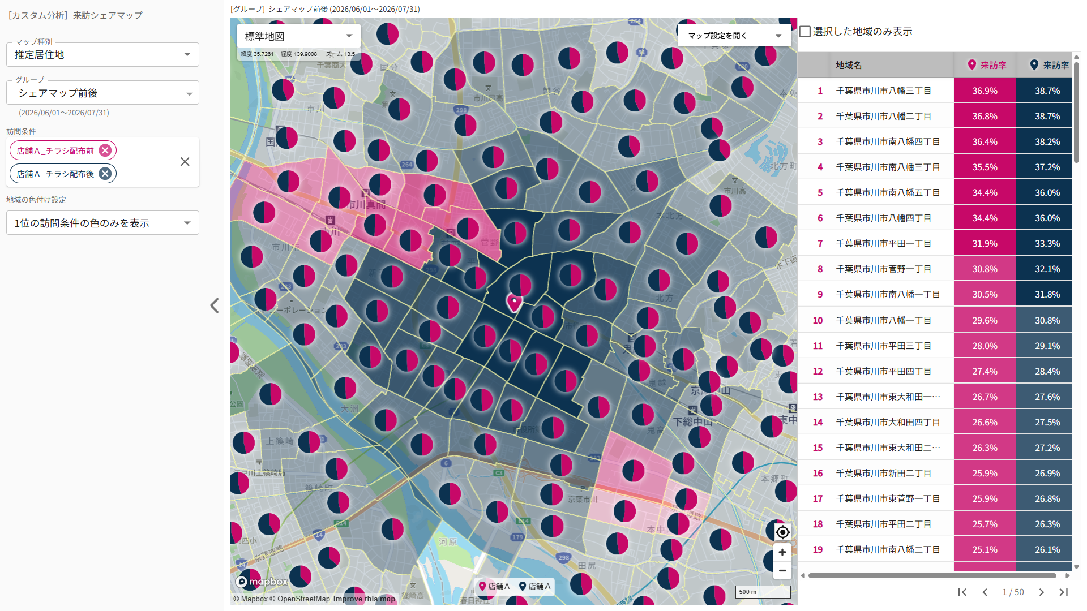Select row 千葉県市川市新田二丁目

(x=935, y=473)
